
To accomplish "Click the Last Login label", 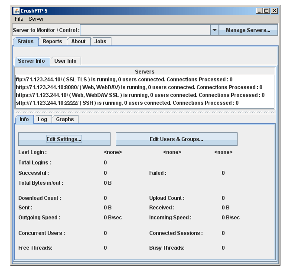I will point(33,152).
